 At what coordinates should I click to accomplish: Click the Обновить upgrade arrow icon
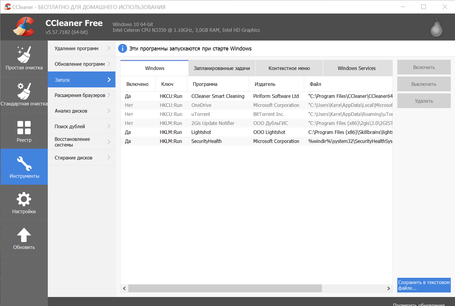click(x=24, y=235)
